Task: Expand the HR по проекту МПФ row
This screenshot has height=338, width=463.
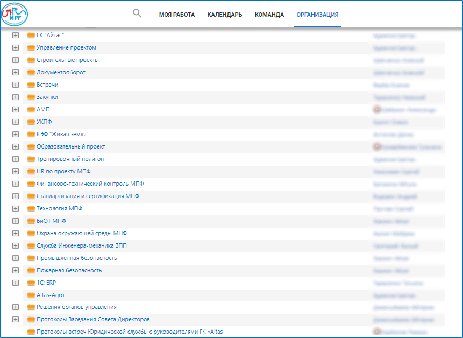Action: pyautogui.click(x=16, y=172)
